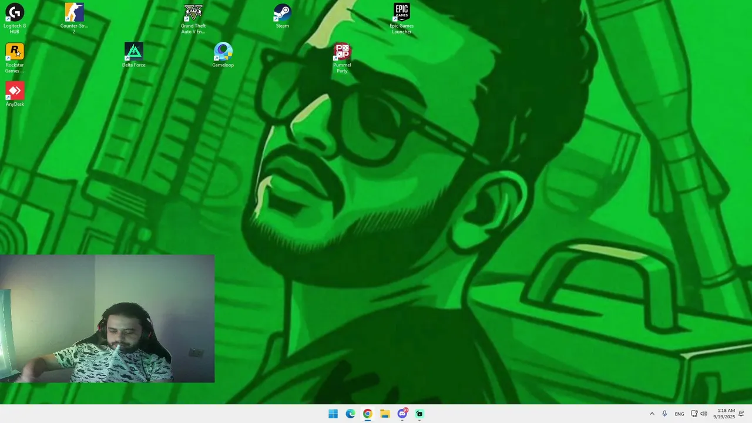Open the Discord taskbar icon with notification badge
Image resolution: width=752 pixels, height=423 pixels.
[x=402, y=414]
